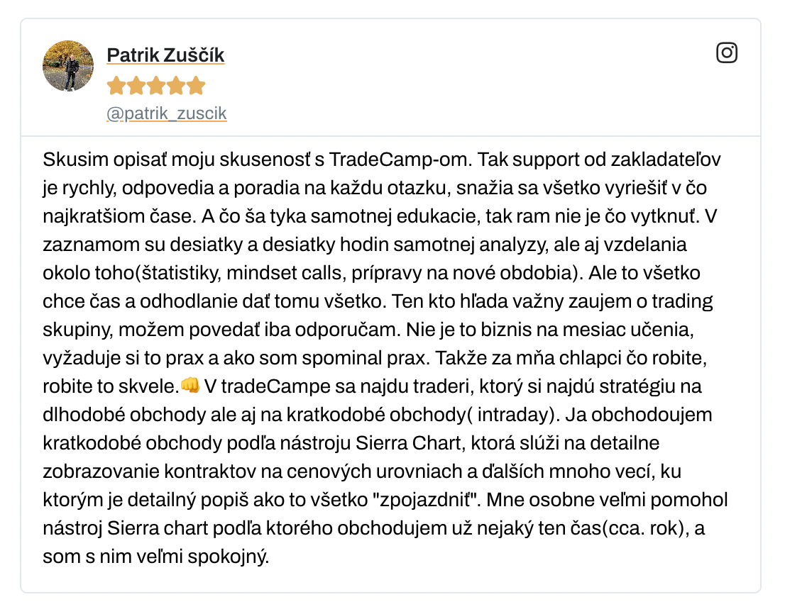The height and width of the screenshot is (614, 785).
Task: Open the @patrik_zuscik handle link
Action: coord(166,113)
